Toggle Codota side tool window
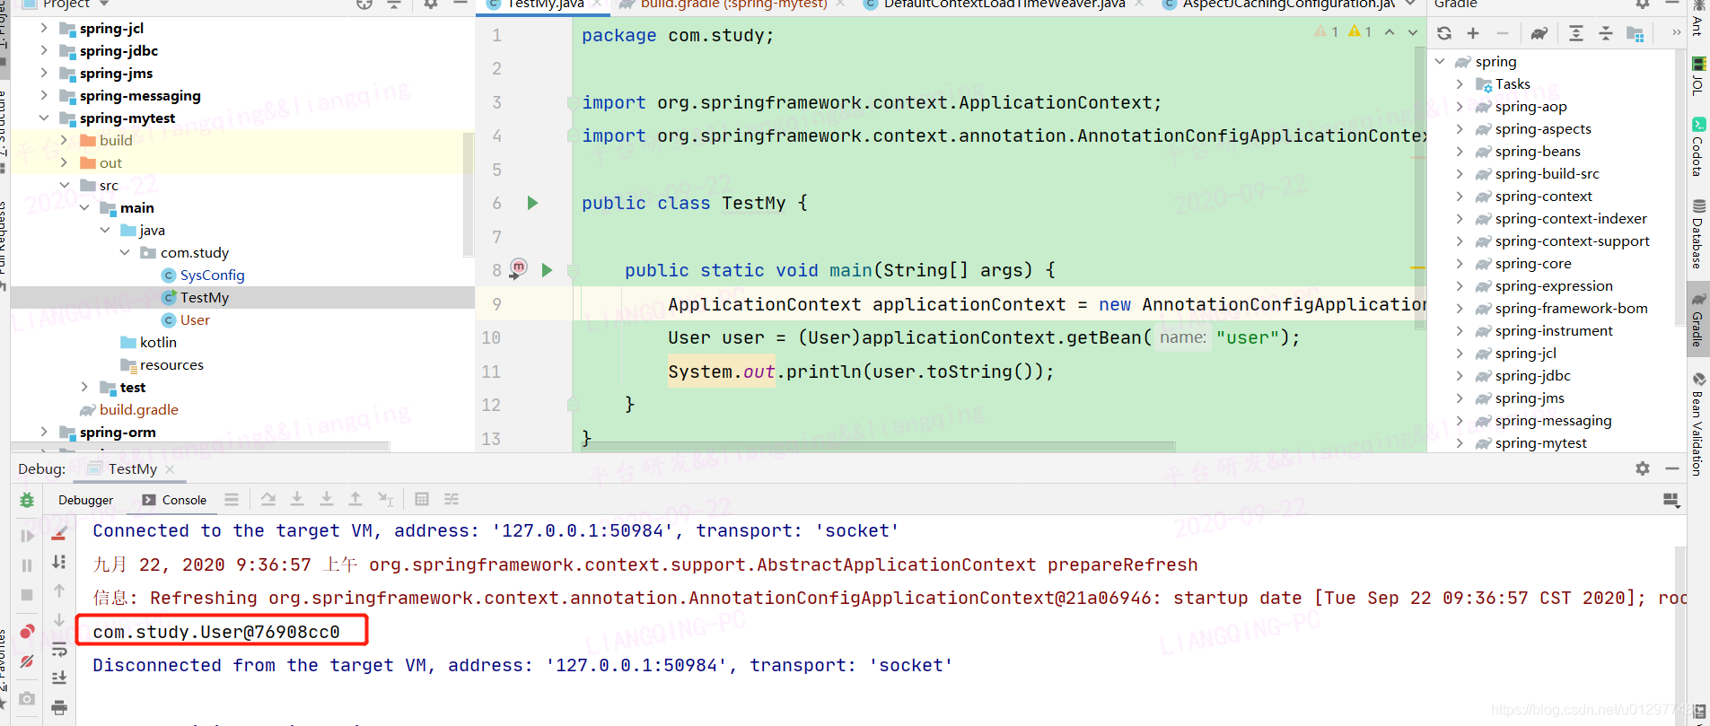Image resolution: width=1710 pixels, height=726 pixels. (1697, 148)
